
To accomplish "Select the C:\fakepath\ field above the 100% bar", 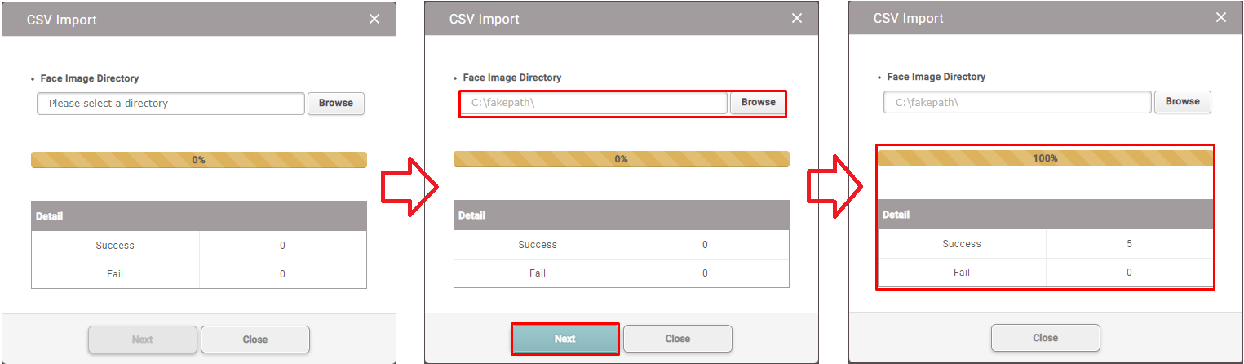I will (x=1017, y=102).
